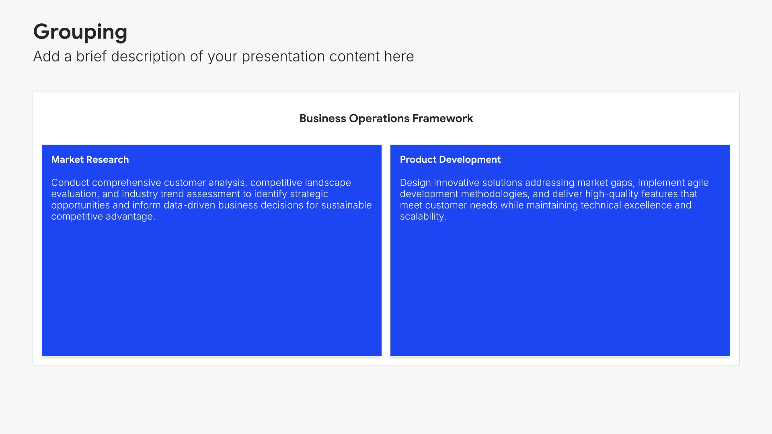Viewport: 772px width, 434px height.
Task: Click the word "presentation" in the subtitle
Action: point(283,57)
